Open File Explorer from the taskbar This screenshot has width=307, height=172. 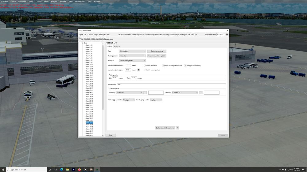coord(67,170)
